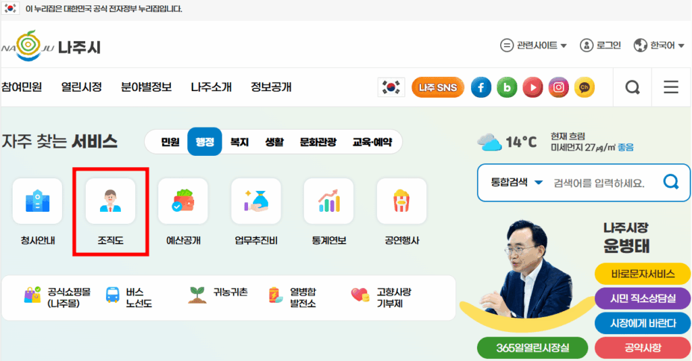The width and height of the screenshot is (692, 361).
Task: Open the 분야별정보 main menu
Action: click(x=146, y=87)
